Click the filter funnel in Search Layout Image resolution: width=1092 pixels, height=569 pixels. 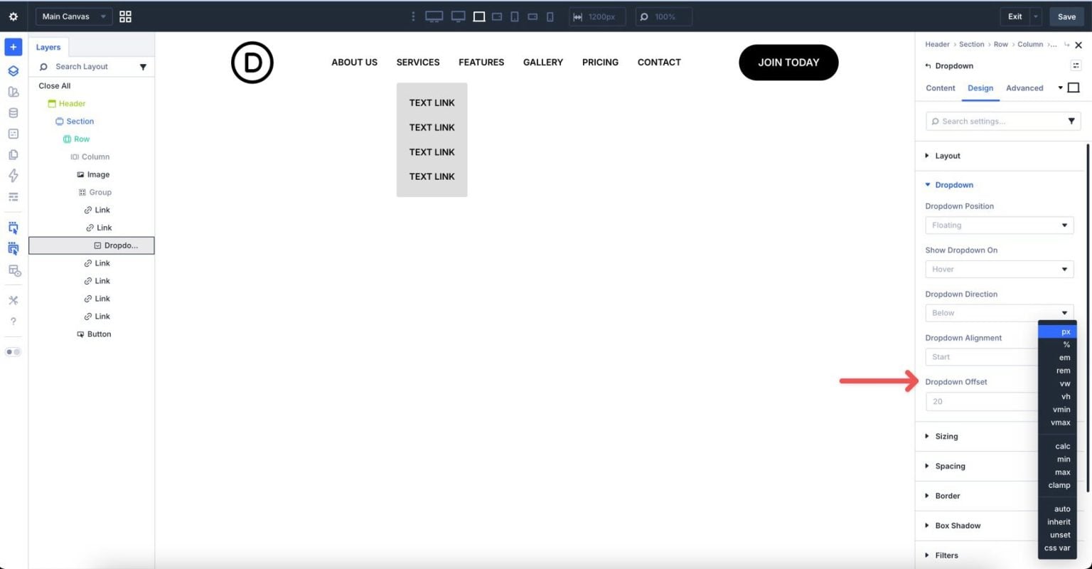click(143, 67)
